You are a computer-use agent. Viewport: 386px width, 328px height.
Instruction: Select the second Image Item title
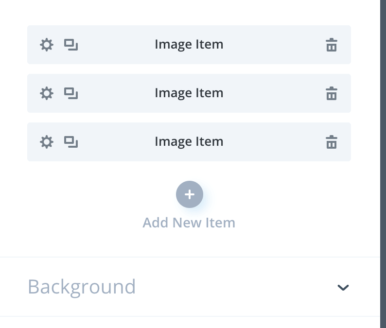point(189,93)
